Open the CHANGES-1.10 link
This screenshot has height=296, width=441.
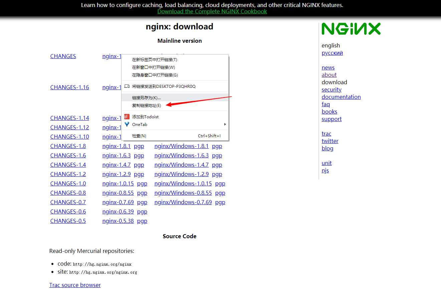point(69,137)
